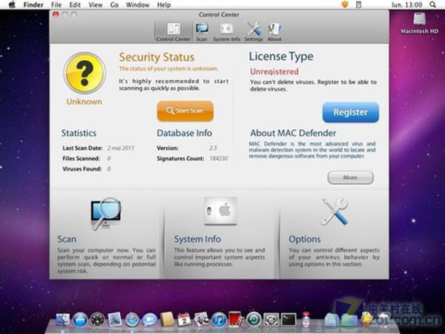The image size is (445, 334).
Task: Click the monitor magnifier Scan icon
Action: click(106, 214)
